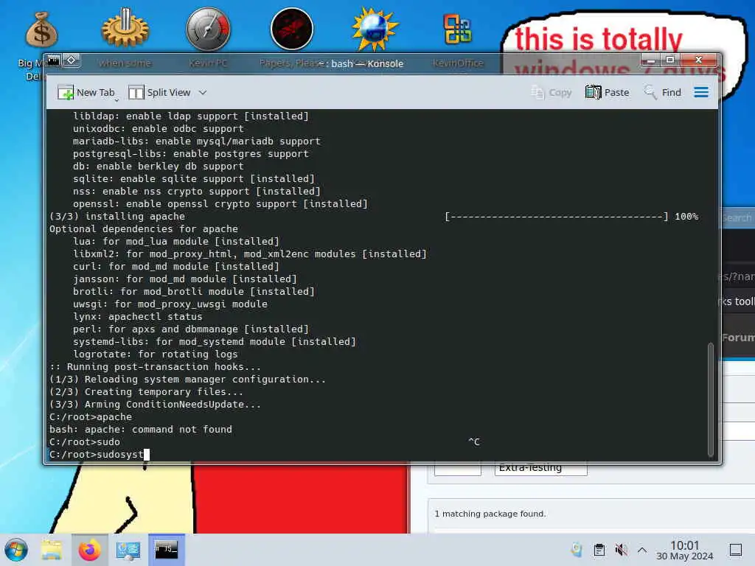Viewport: 755px width, 566px height.
Task: Click the weather tray icon
Action: click(577, 550)
